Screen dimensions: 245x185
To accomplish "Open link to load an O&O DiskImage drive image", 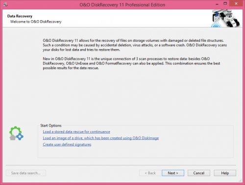I will [x=101, y=138].
